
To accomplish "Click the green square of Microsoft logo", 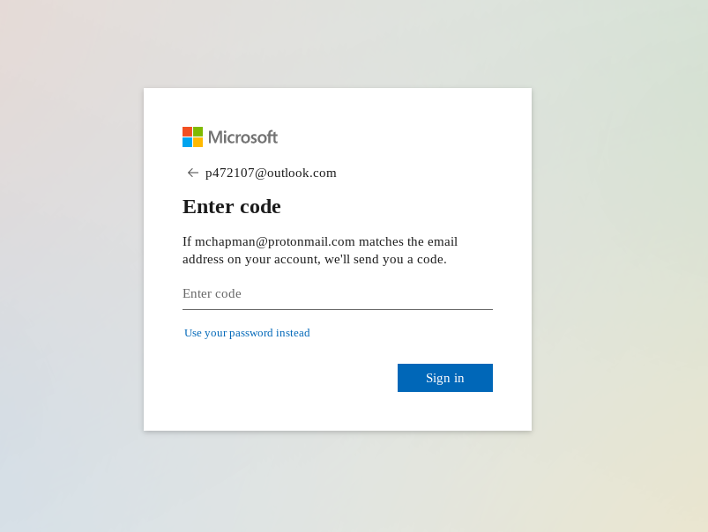I will pos(197,132).
